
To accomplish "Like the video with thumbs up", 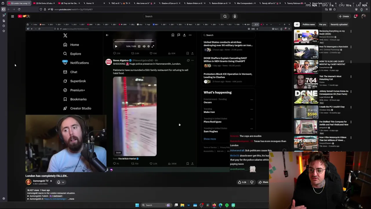I will click(242, 182).
